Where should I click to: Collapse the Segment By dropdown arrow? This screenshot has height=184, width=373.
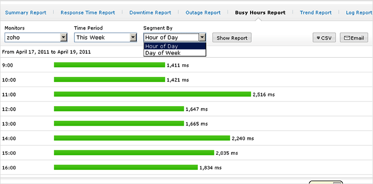(202, 37)
